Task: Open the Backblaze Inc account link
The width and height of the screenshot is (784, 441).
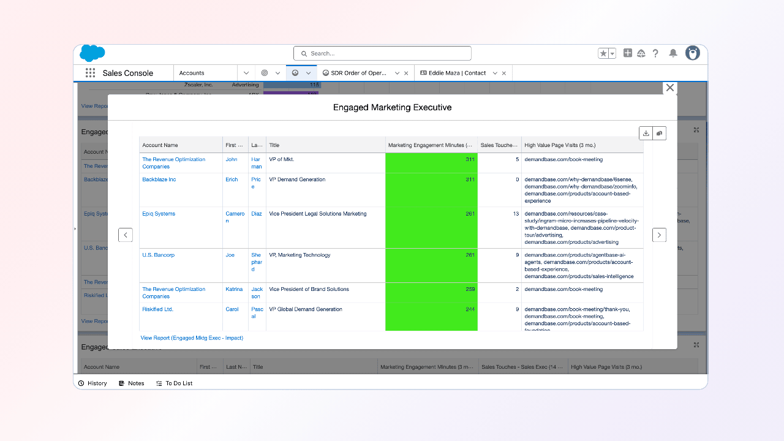Action: tap(159, 179)
